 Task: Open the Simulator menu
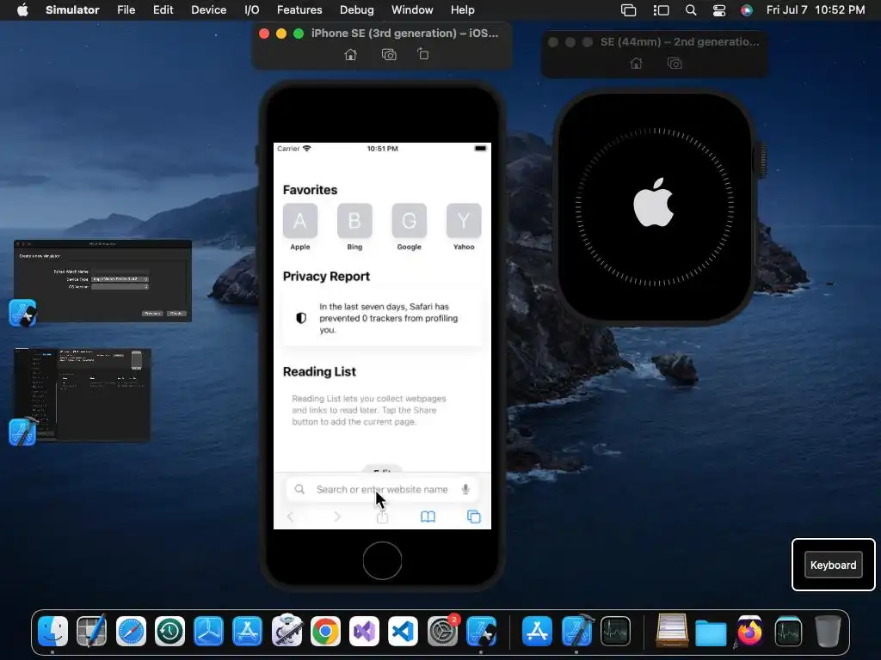pos(72,10)
